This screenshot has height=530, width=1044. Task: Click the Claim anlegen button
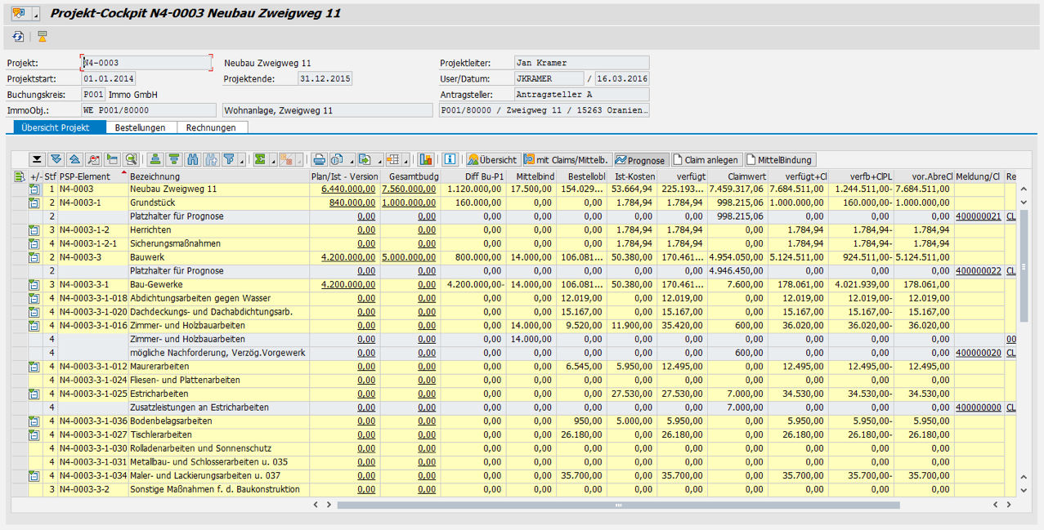click(x=706, y=160)
